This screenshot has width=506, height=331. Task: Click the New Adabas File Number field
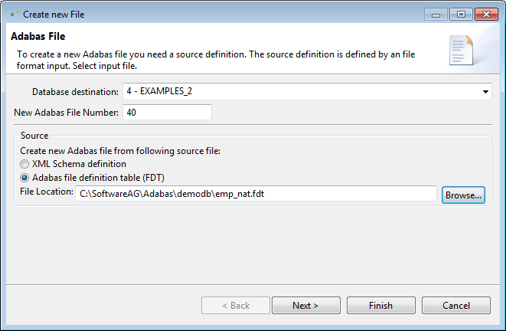click(x=166, y=113)
